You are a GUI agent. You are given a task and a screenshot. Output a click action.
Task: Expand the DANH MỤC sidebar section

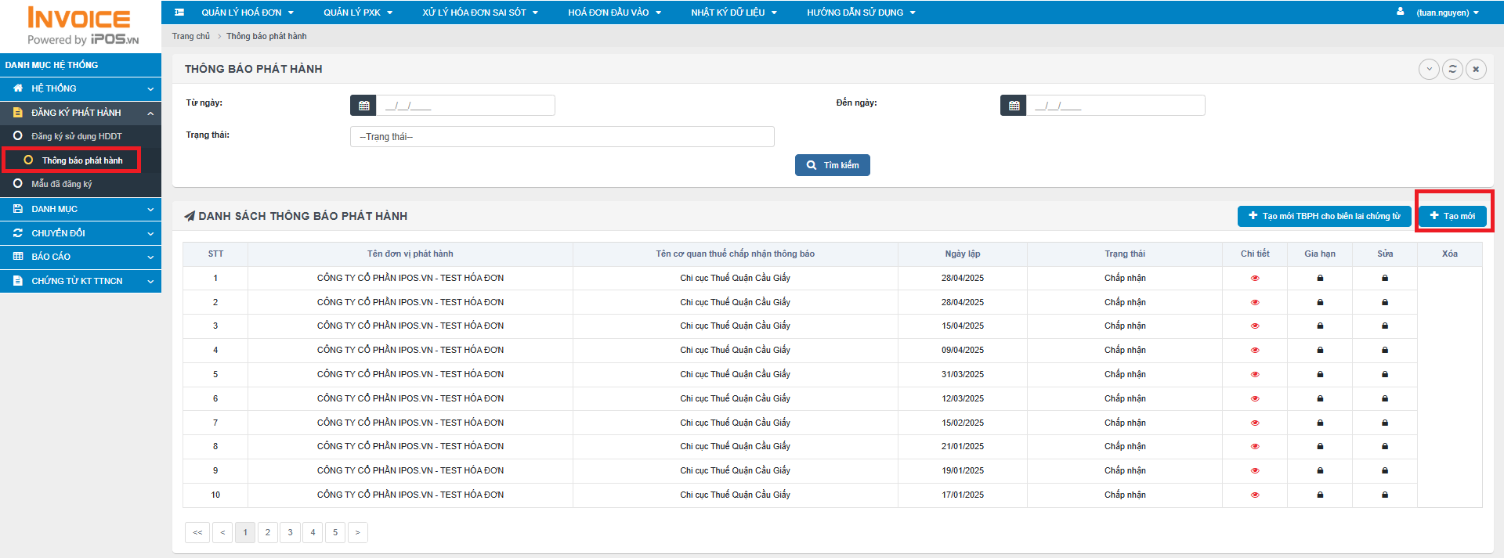tap(81, 209)
